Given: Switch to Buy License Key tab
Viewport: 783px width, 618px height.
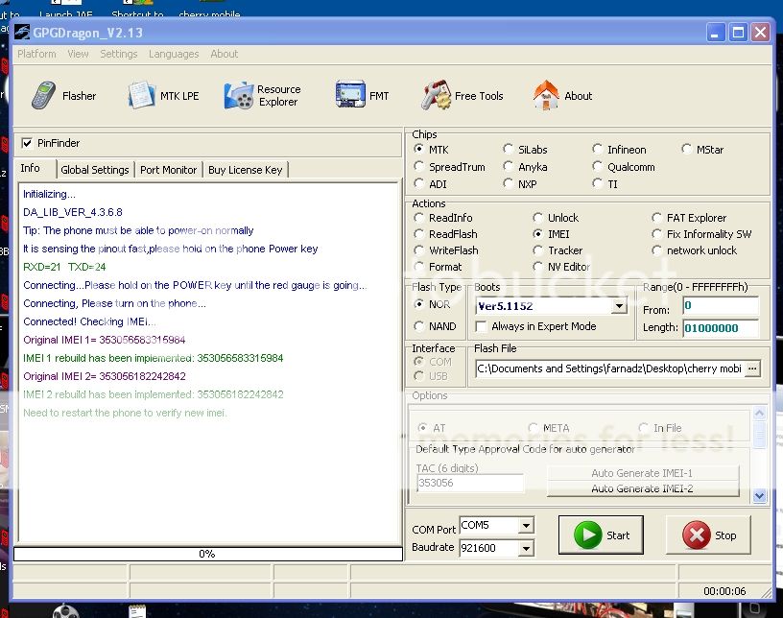Looking at the screenshot, I should [x=245, y=170].
